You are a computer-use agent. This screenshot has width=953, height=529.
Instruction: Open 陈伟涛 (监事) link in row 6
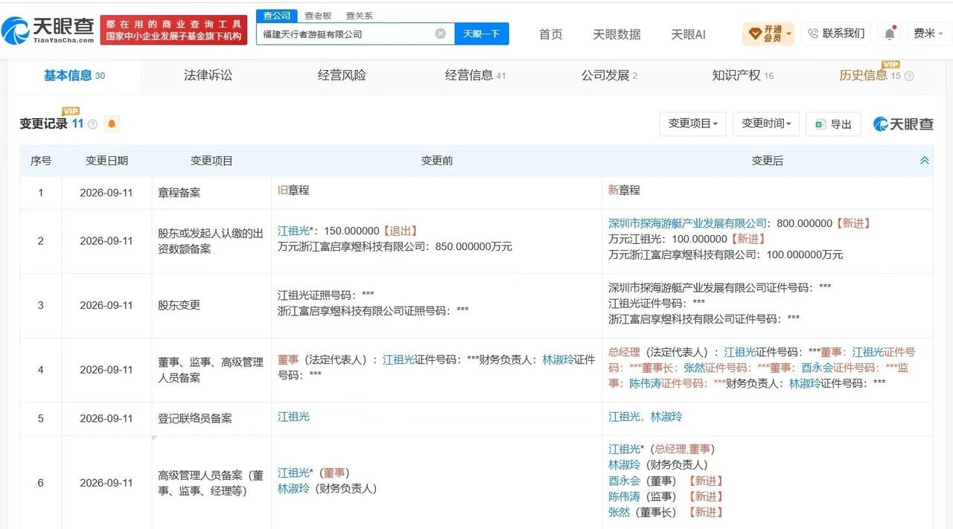click(624, 496)
